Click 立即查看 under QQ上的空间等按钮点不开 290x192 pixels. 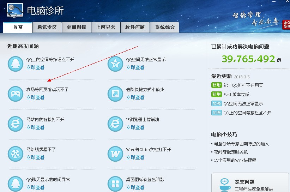(x=35, y=67)
